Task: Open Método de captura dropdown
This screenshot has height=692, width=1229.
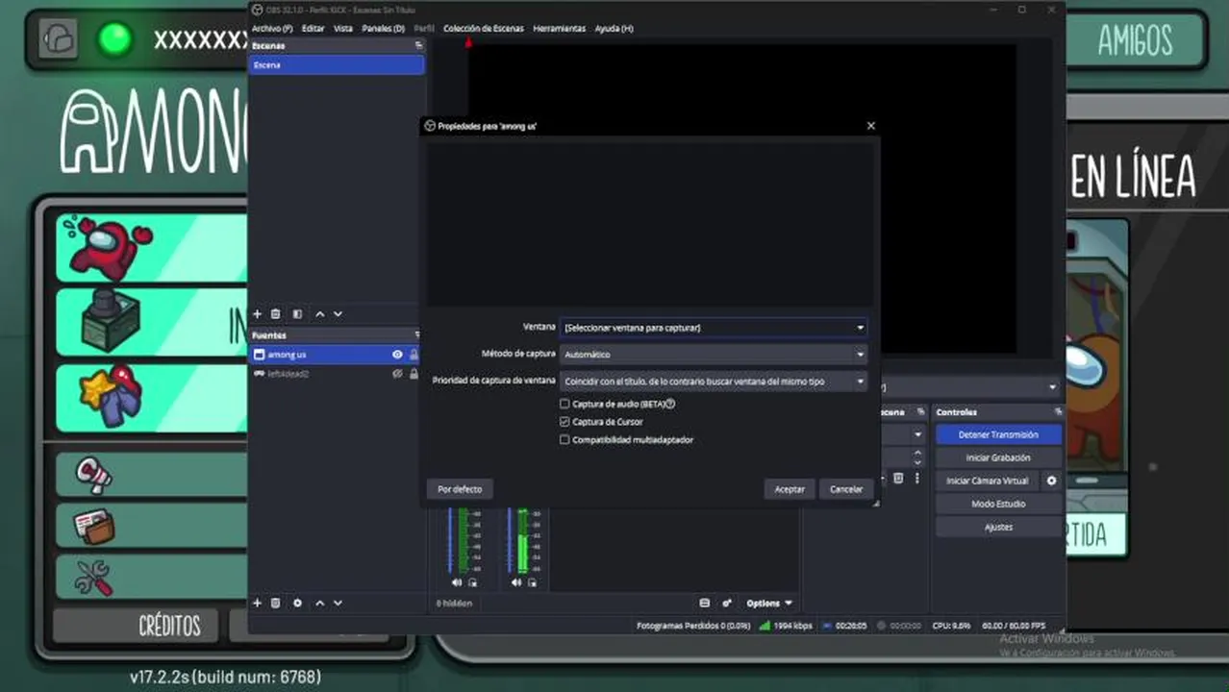Action: (714, 355)
